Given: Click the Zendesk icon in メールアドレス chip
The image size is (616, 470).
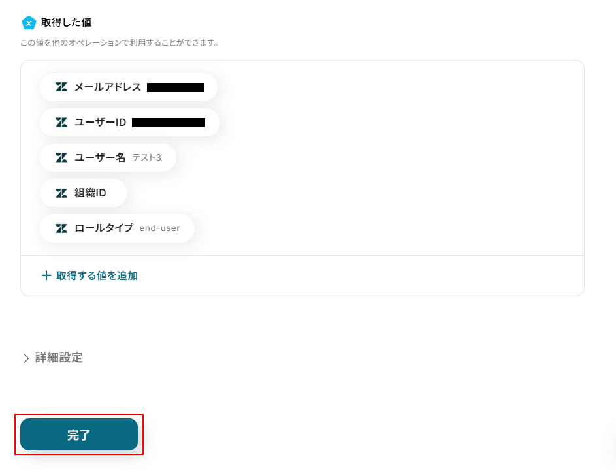Looking at the screenshot, I should coord(61,87).
